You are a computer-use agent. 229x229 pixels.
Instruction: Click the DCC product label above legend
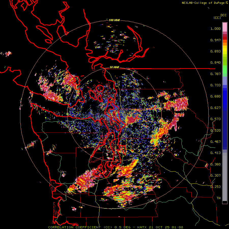(x=223, y=15)
